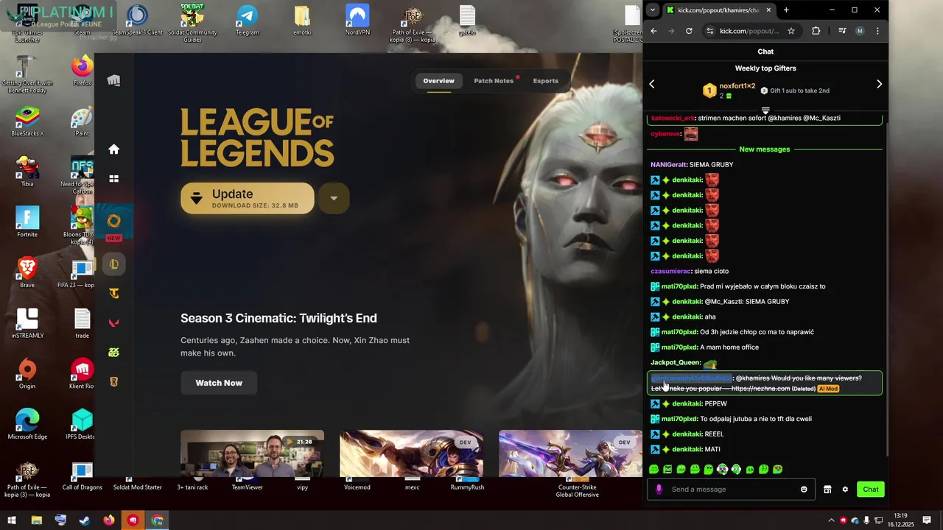Open a new Chrome tab
The width and height of the screenshot is (943, 530).
click(786, 10)
